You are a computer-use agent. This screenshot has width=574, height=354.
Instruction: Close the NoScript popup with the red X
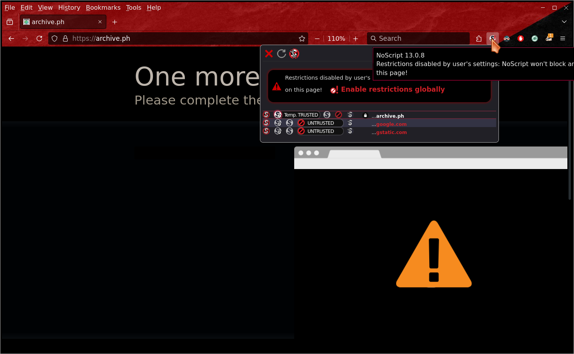269,54
